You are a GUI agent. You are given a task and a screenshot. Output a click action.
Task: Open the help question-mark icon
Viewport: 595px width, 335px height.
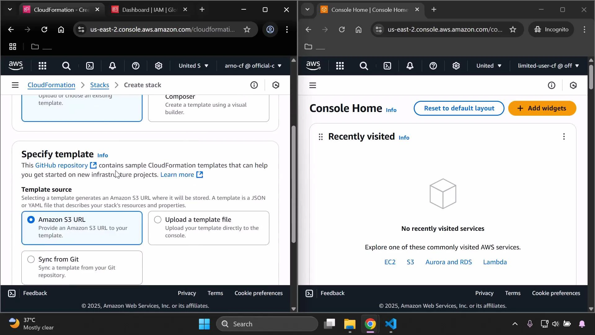coord(135,65)
